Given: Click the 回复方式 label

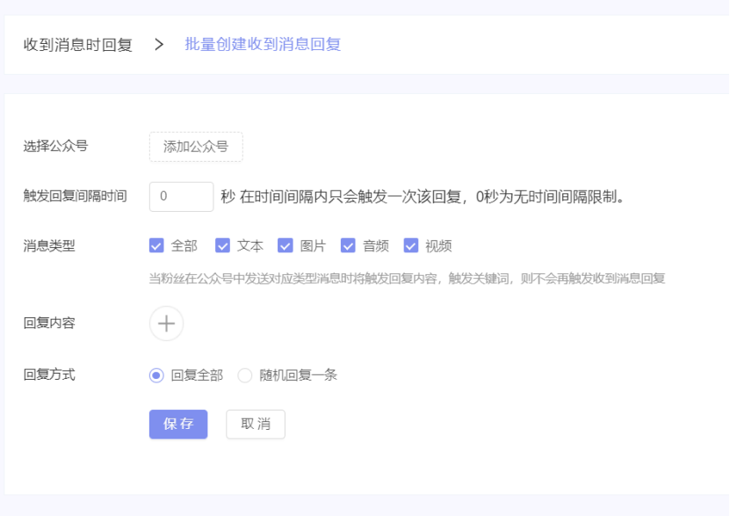Looking at the screenshot, I should pos(49,374).
